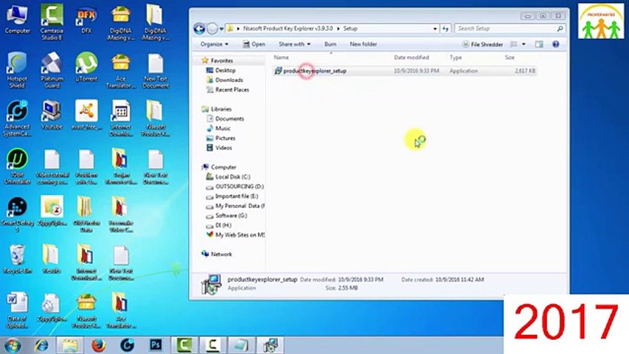Select the productkeyexplorer_setup file row
The height and width of the screenshot is (354, 629).
[x=404, y=71]
